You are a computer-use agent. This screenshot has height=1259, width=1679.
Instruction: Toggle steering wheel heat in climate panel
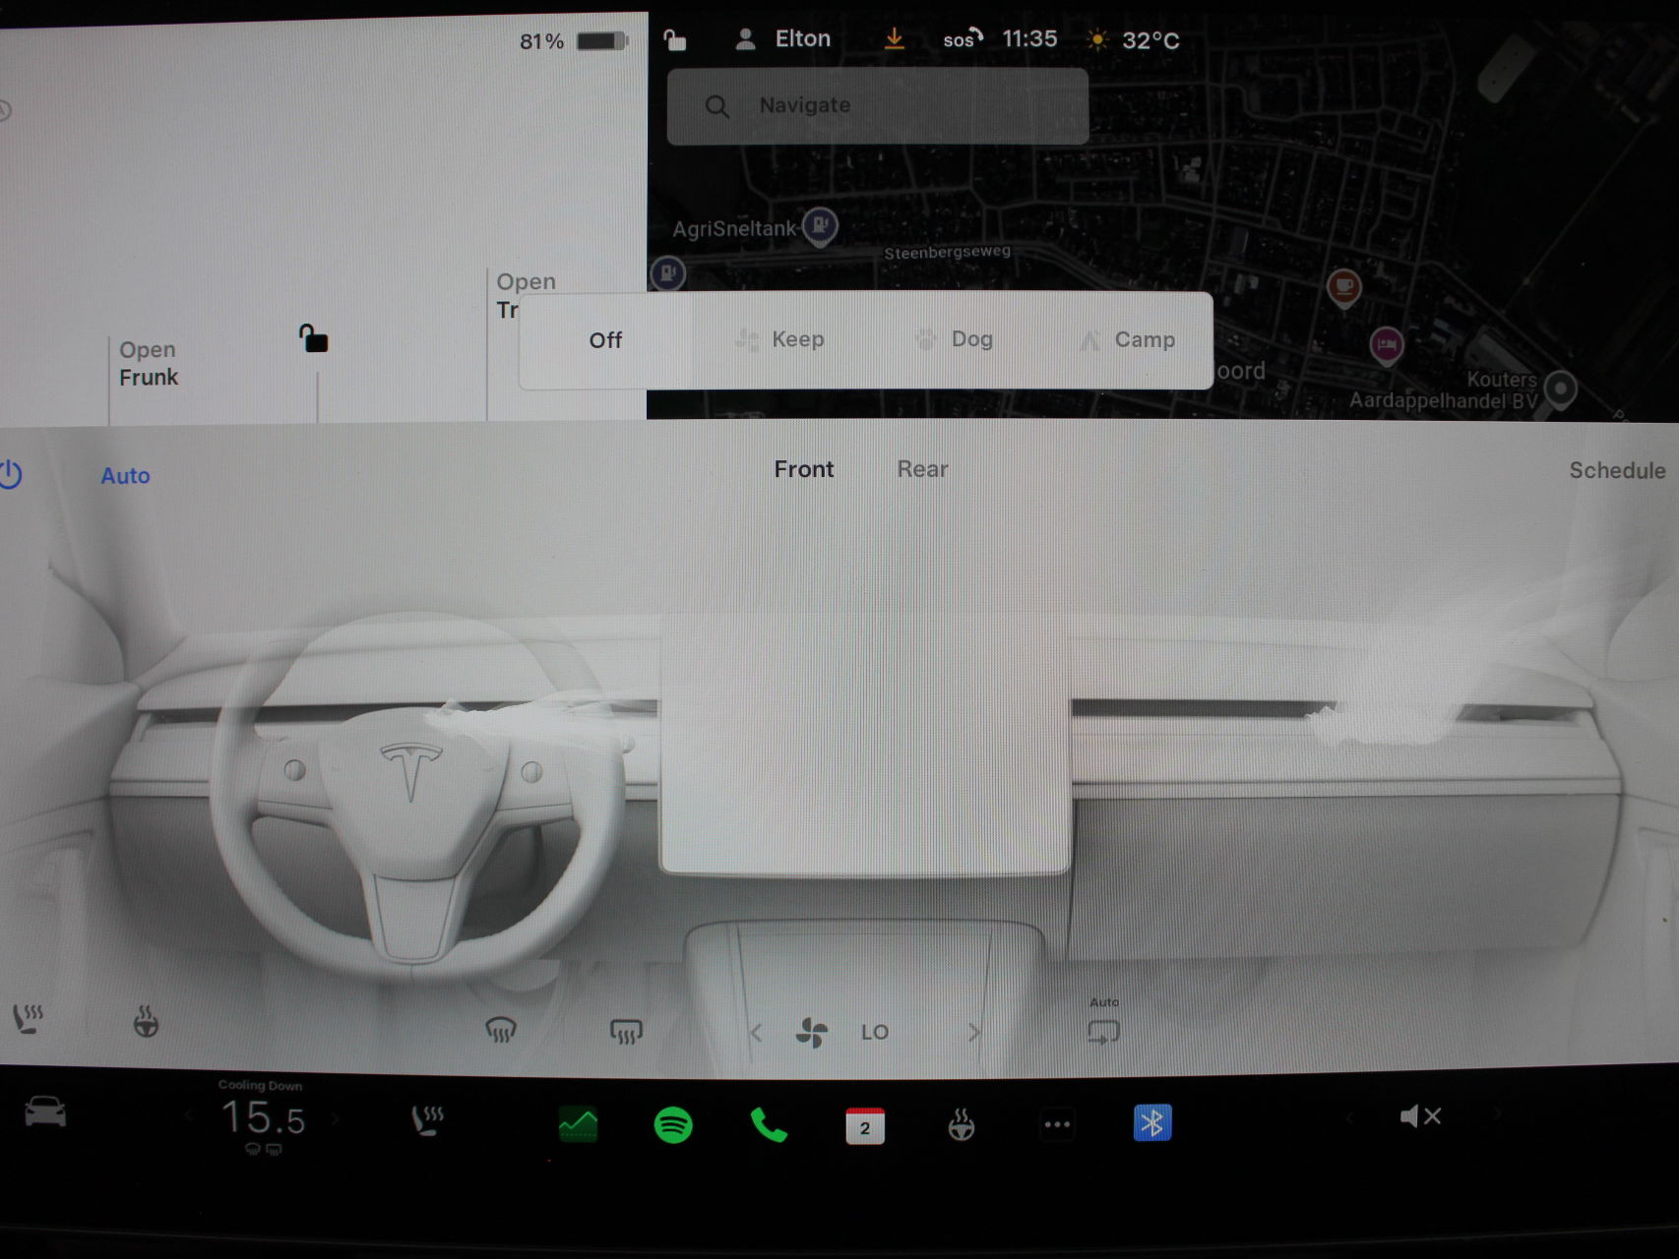(146, 1022)
